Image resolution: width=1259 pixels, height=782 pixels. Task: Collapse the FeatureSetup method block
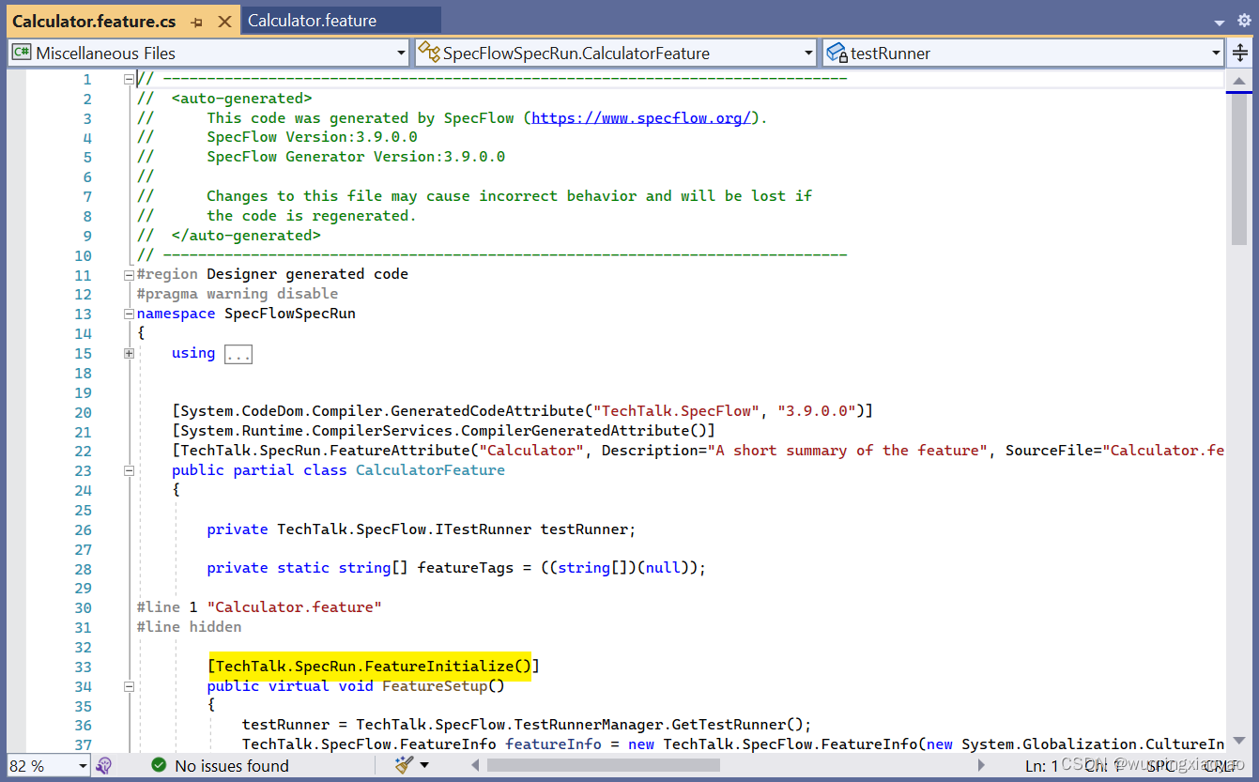[129, 686]
